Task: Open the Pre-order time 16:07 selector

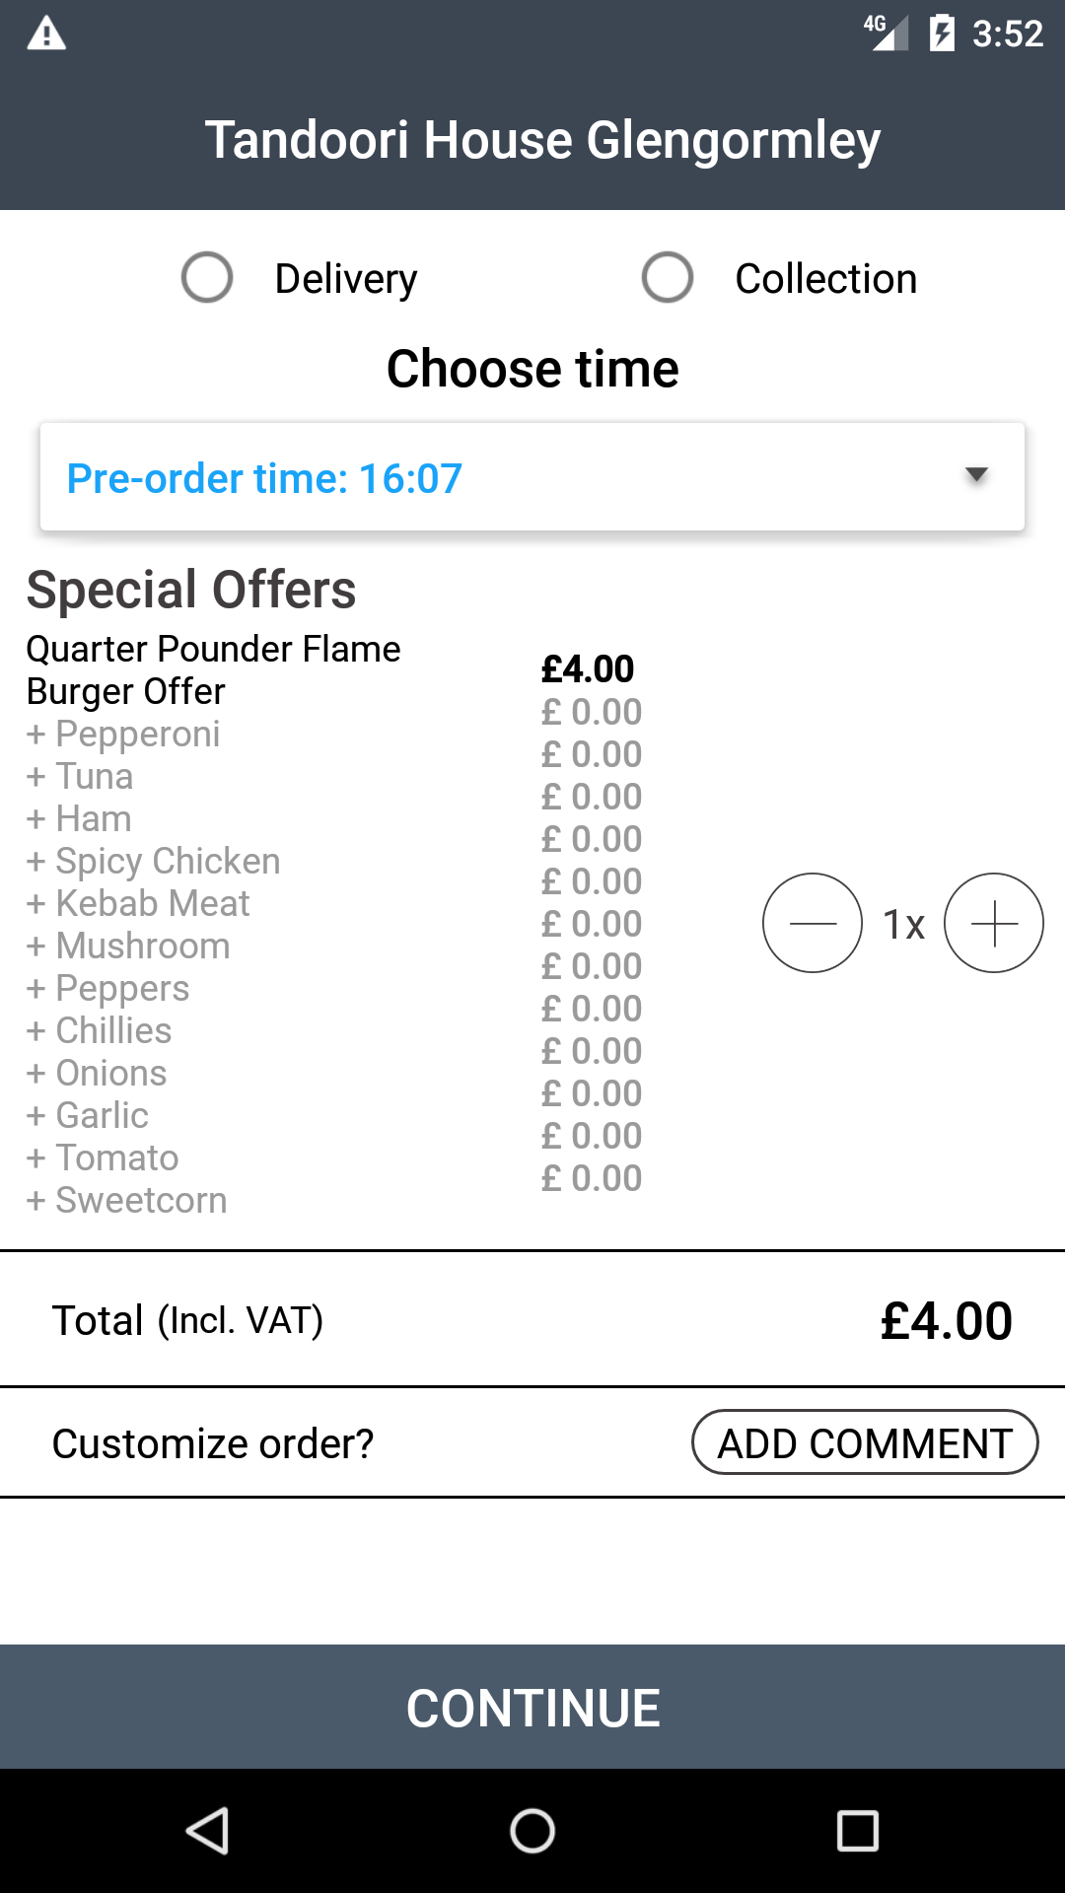Action: click(532, 477)
